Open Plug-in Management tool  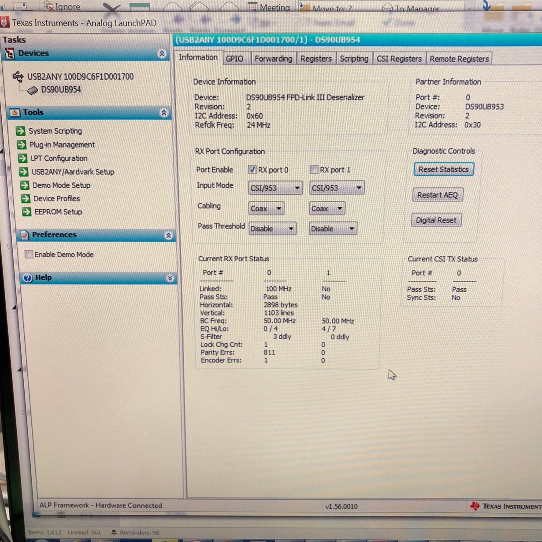(62, 145)
